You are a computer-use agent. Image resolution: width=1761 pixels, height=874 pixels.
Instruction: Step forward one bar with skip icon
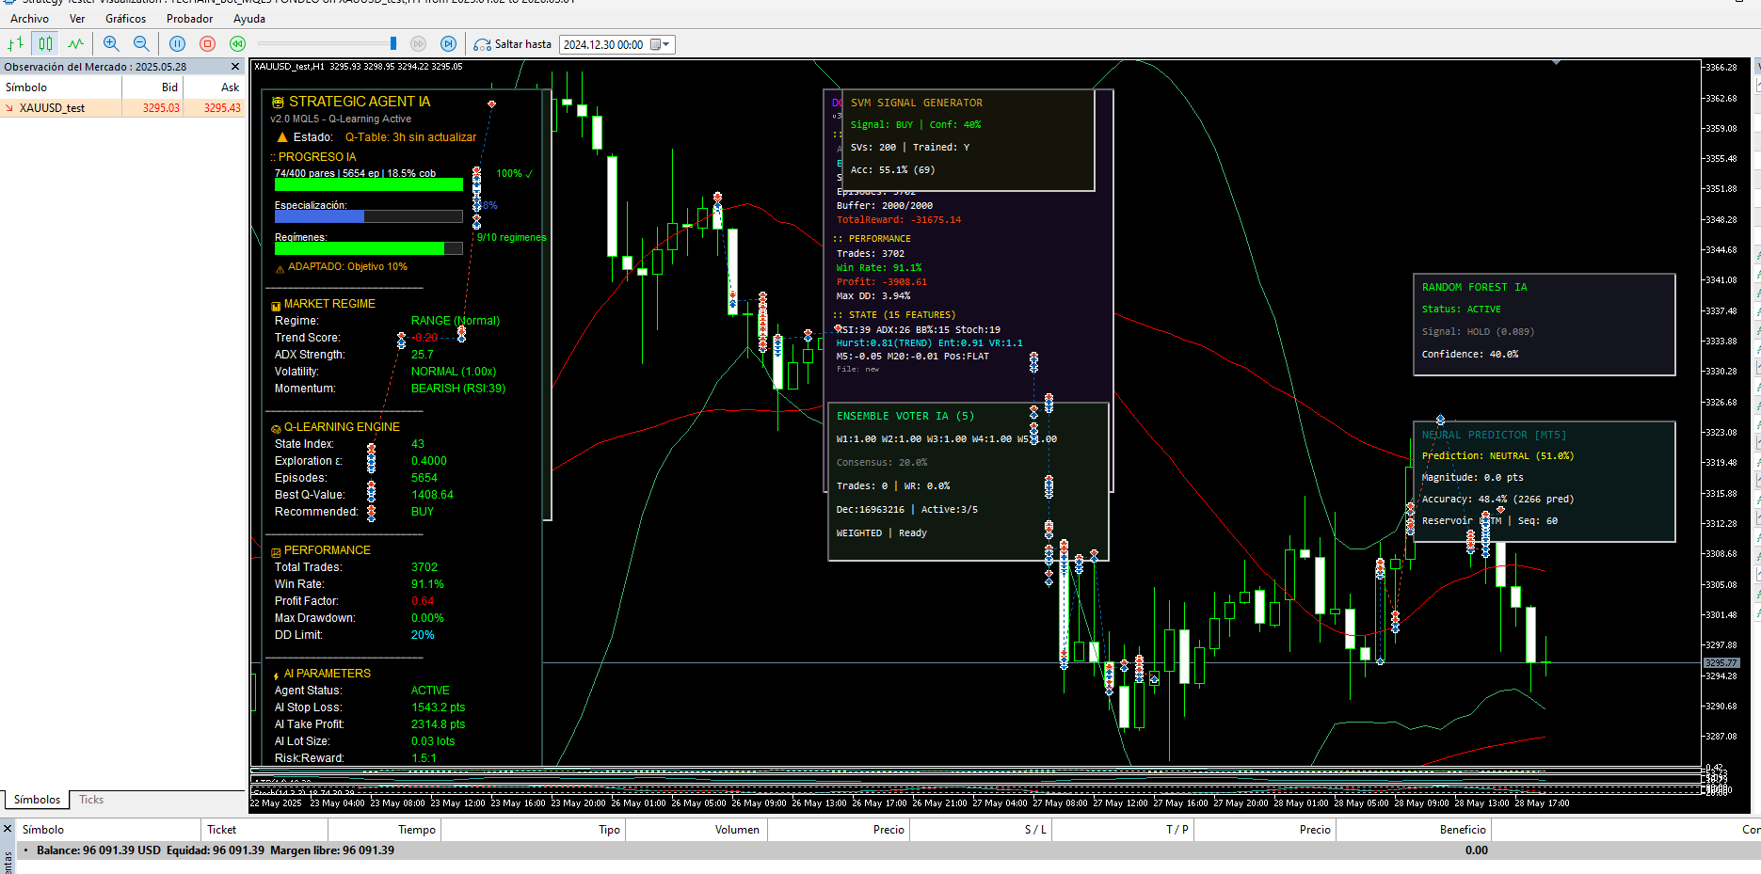(x=449, y=44)
